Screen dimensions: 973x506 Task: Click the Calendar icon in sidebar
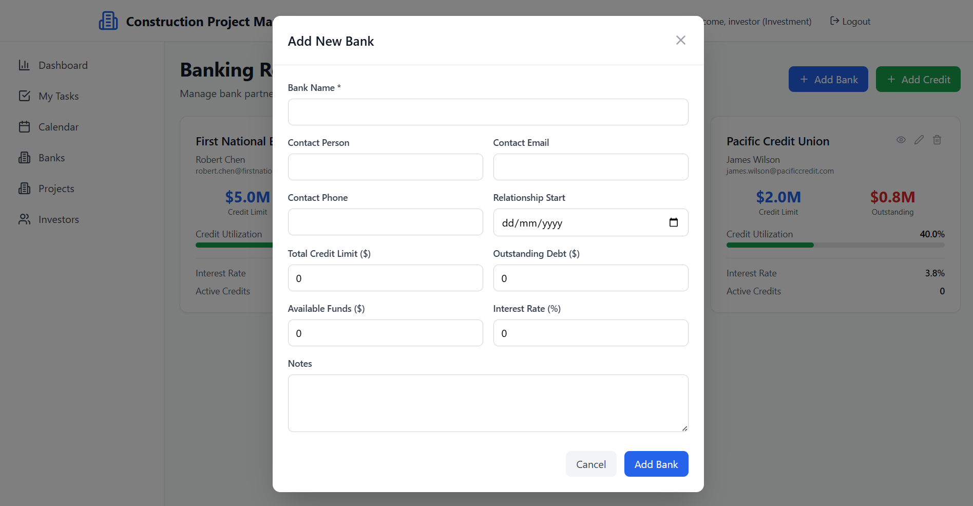tap(24, 127)
